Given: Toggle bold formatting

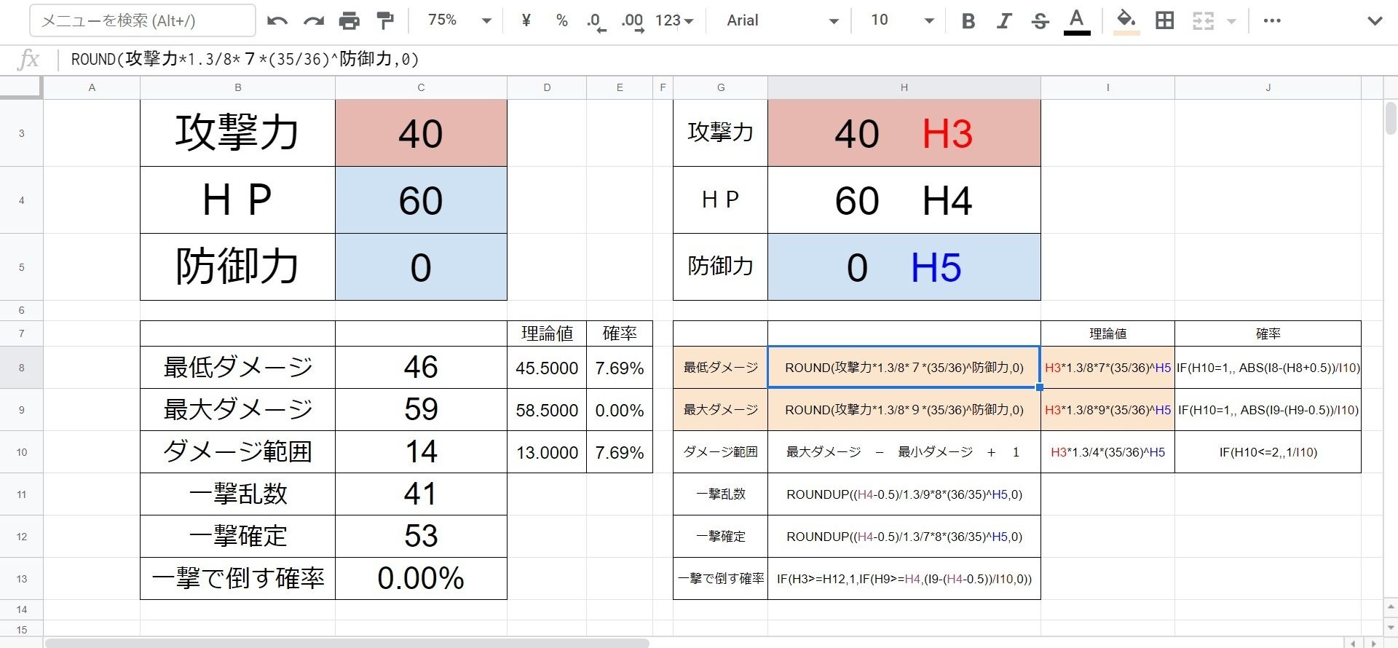Looking at the screenshot, I should click(x=968, y=21).
